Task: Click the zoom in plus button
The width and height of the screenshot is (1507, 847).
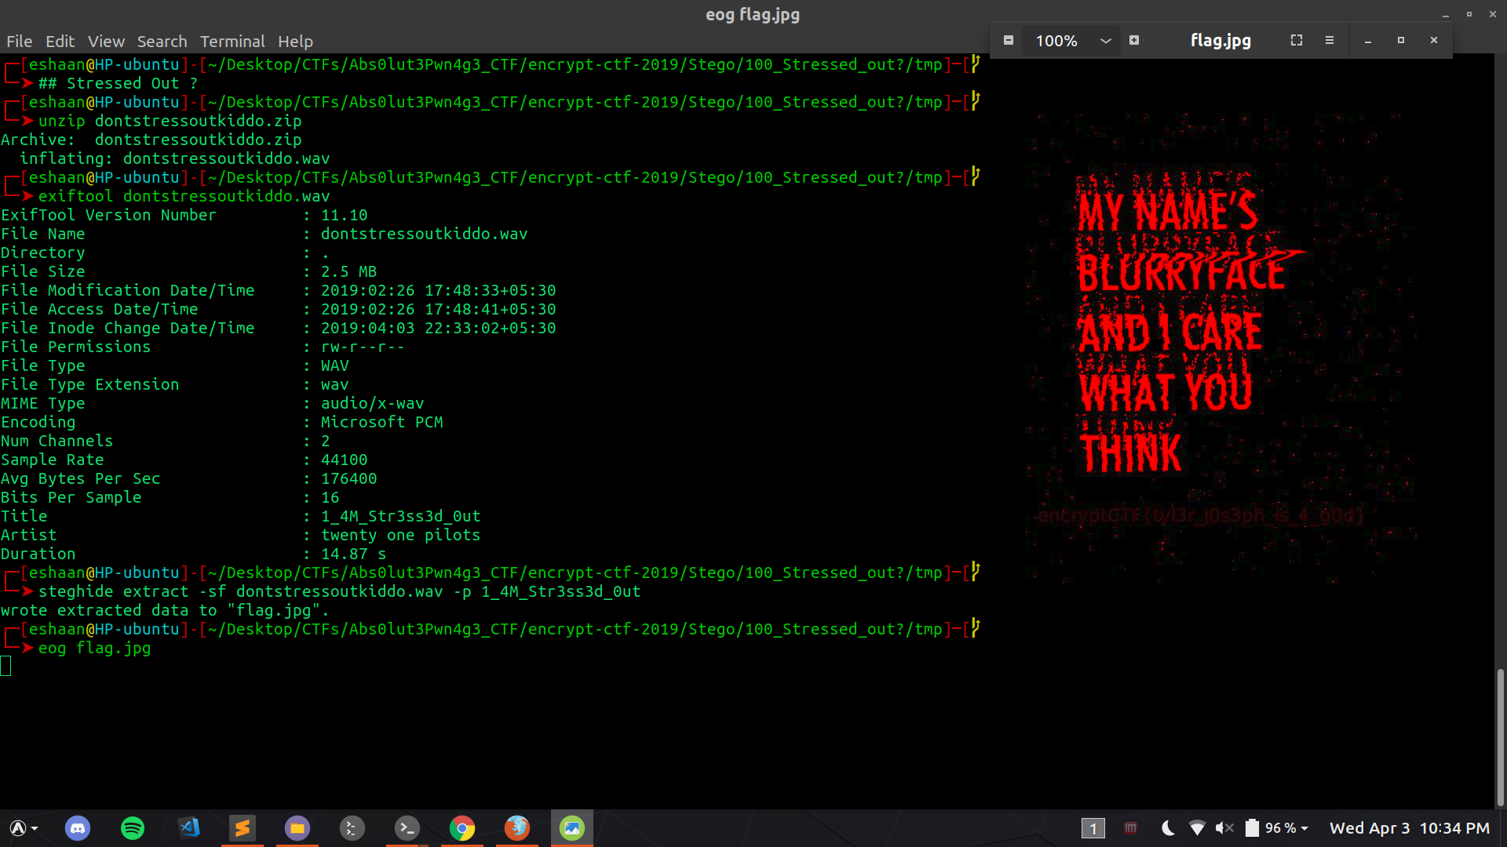Action: (1134, 40)
